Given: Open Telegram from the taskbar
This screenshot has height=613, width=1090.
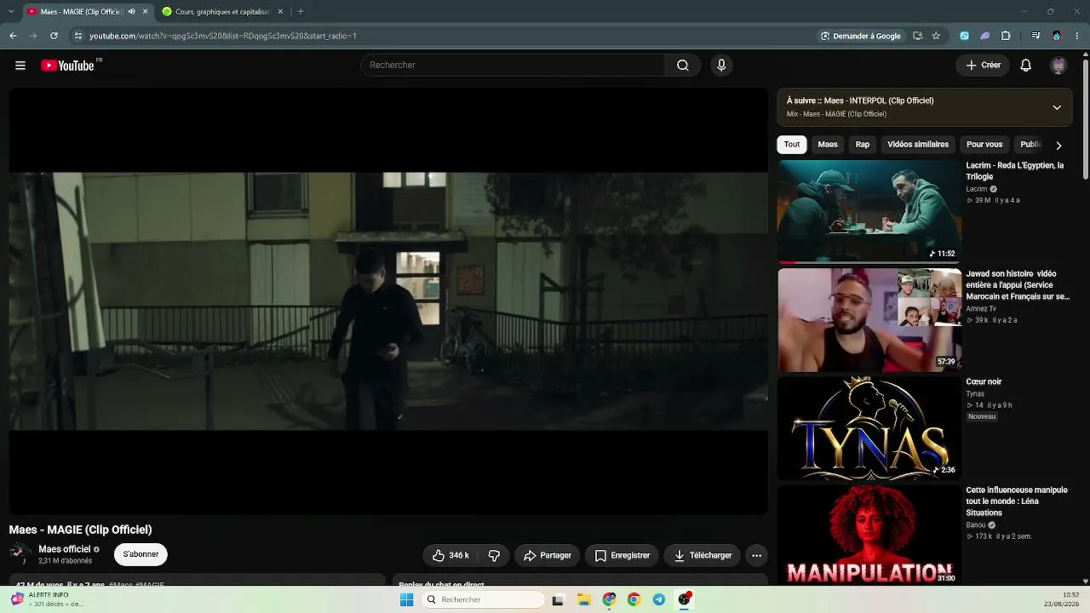Looking at the screenshot, I should coord(659,599).
